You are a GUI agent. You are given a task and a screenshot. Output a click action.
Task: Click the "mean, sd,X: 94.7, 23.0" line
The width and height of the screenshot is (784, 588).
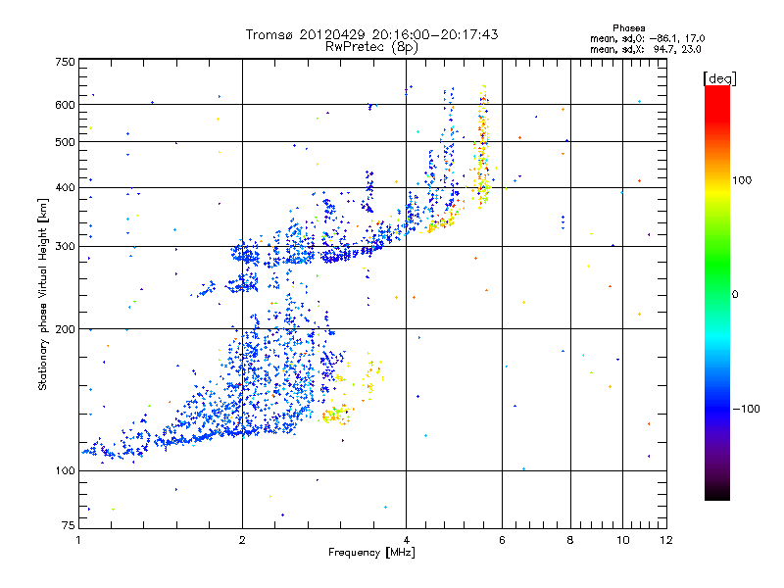646,49
